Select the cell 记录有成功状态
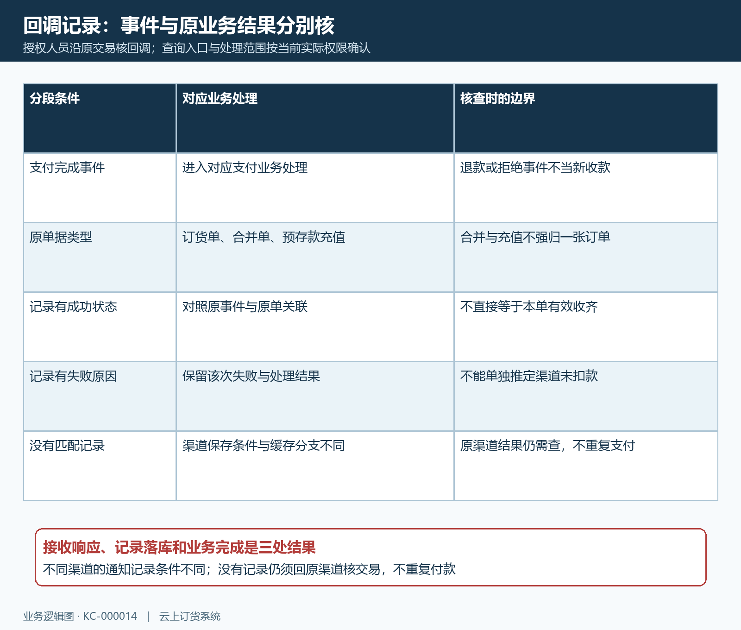The image size is (741, 630). tap(100, 327)
